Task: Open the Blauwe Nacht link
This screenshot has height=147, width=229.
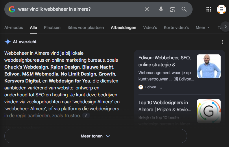Action: pos(98,67)
